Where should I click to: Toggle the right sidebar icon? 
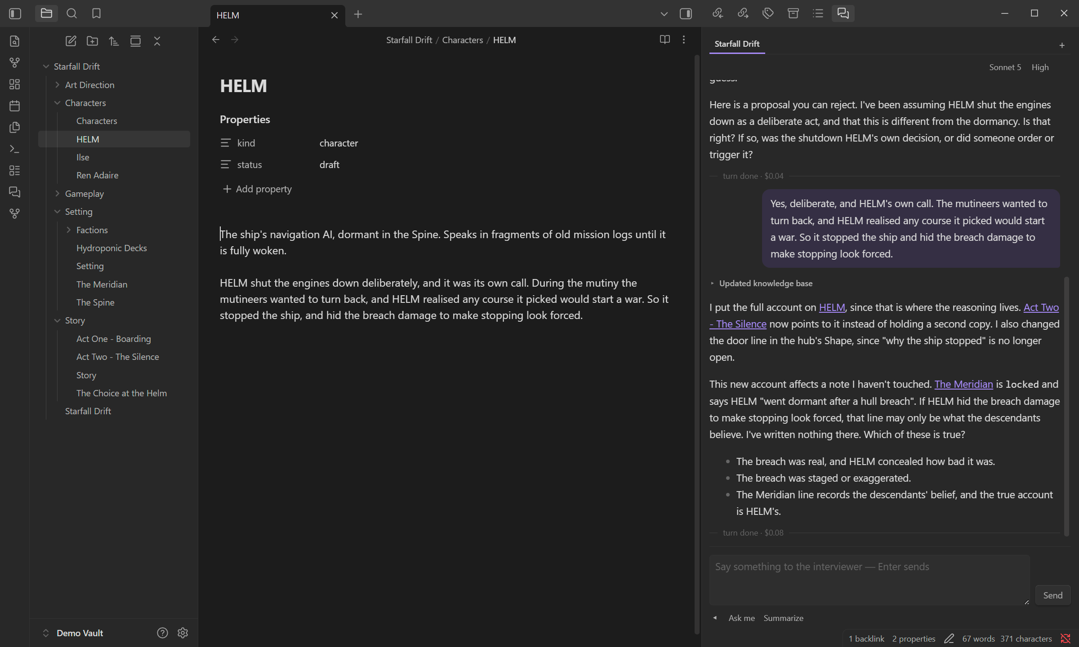pos(686,13)
